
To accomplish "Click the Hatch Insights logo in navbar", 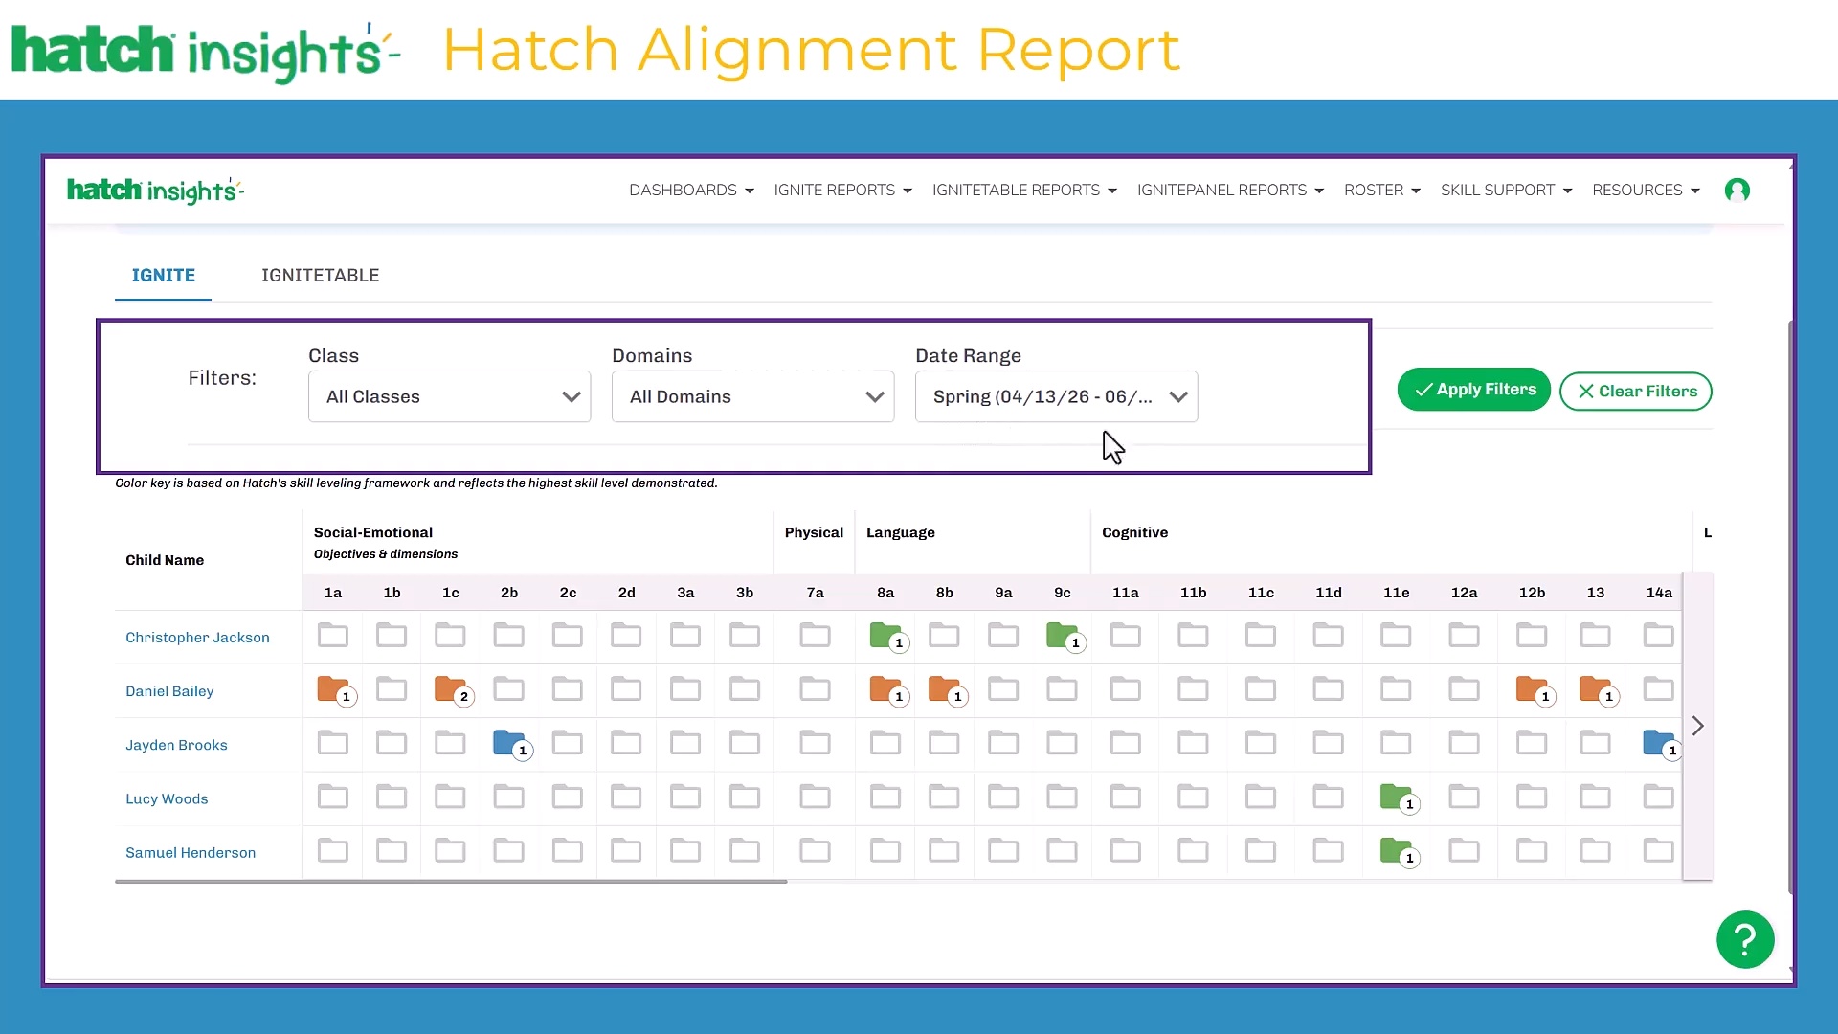I will [156, 191].
